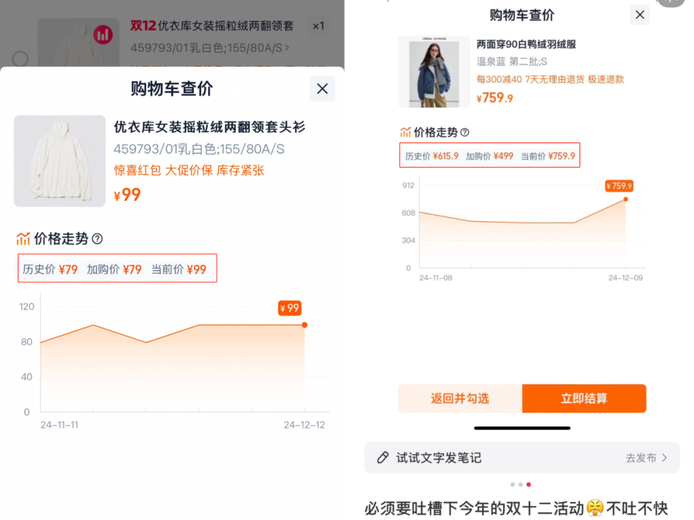
Task: Tap the 两面穿90白鸭绒羽绒服 title
Action: [x=526, y=44]
